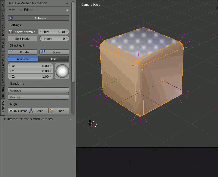Increase Index value with right arrow
Image resolution: width=218 pixels, height=177 pixels.
coord(67,38)
